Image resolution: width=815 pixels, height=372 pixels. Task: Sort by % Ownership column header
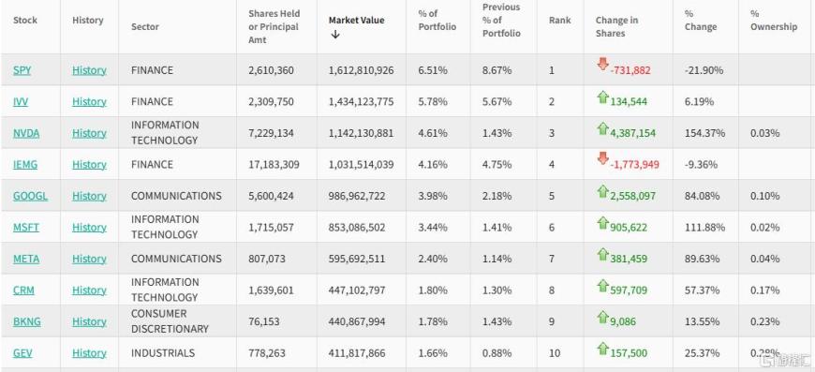click(774, 21)
